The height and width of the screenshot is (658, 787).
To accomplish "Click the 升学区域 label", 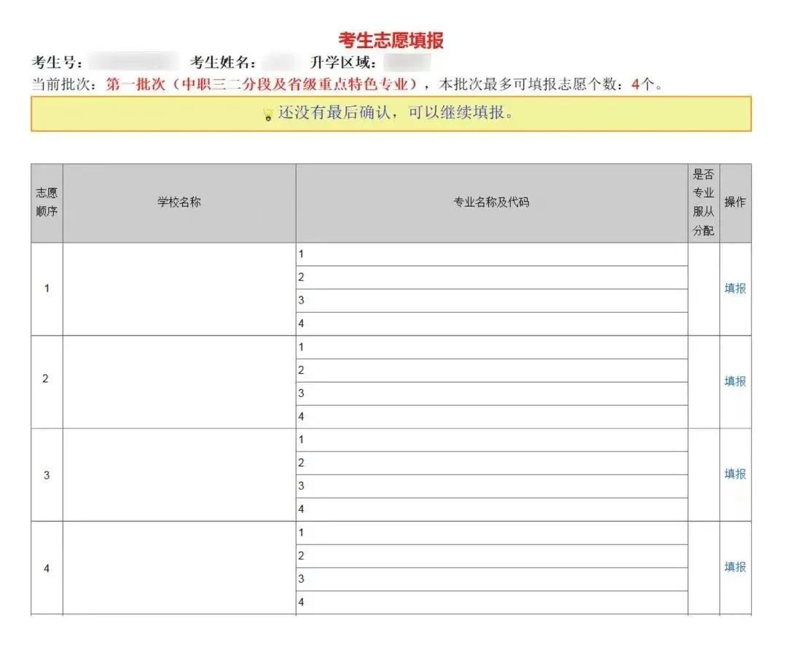I will pos(343,62).
